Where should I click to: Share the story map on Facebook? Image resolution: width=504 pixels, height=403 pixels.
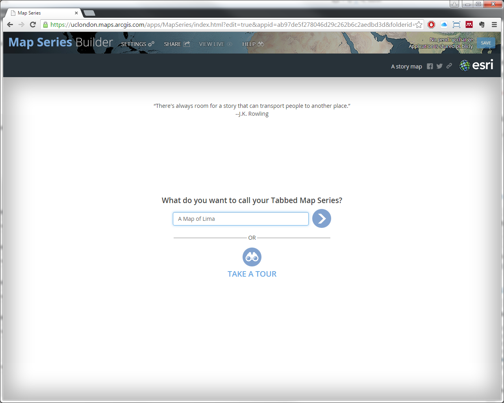click(x=430, y=67)
